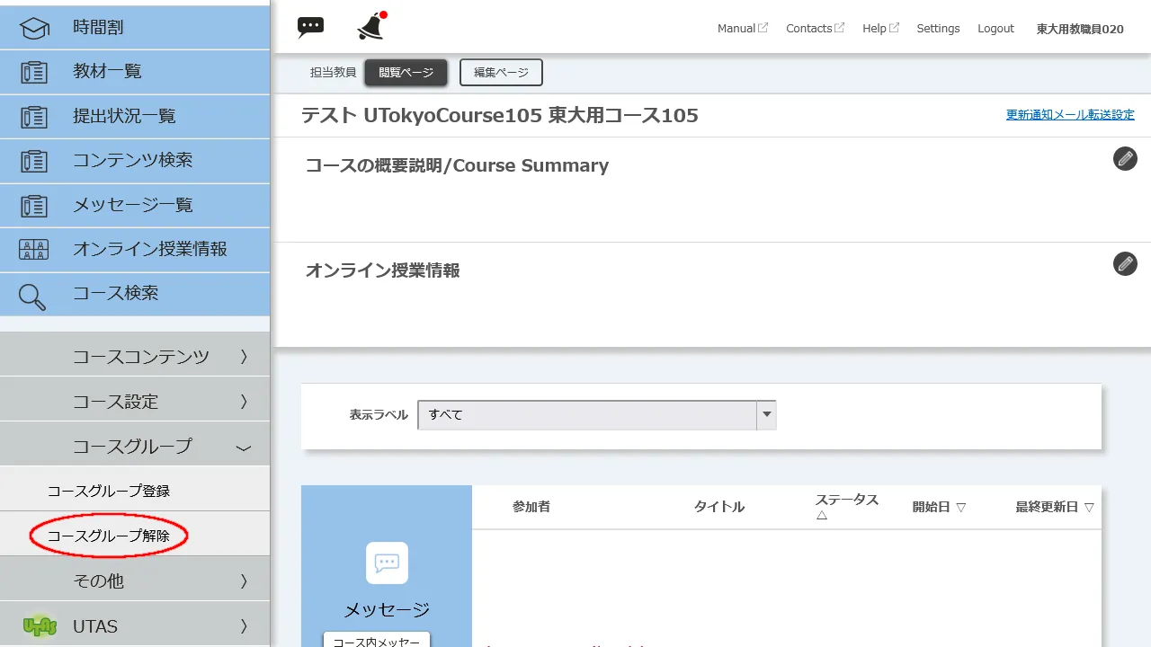1151x647 pixels.
Task: Click the pencil icon beside オンライン授業情報
Action: point(1125,263)
